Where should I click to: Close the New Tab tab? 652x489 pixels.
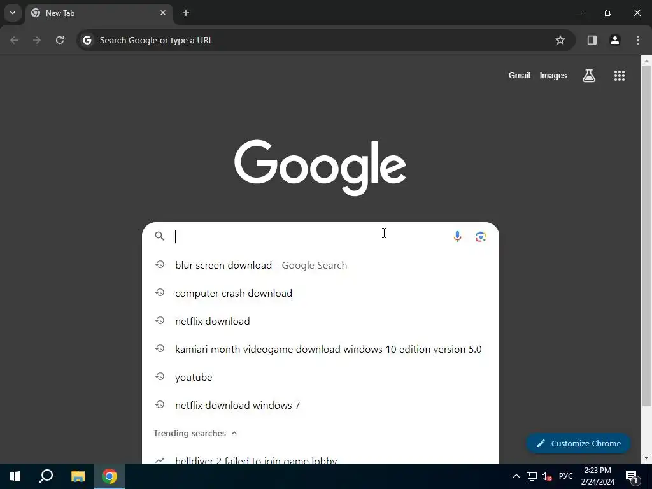[x=163, y=13]
